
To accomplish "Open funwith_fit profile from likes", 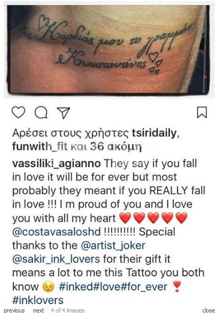I will pyautogui.click(x=40, y=147).
